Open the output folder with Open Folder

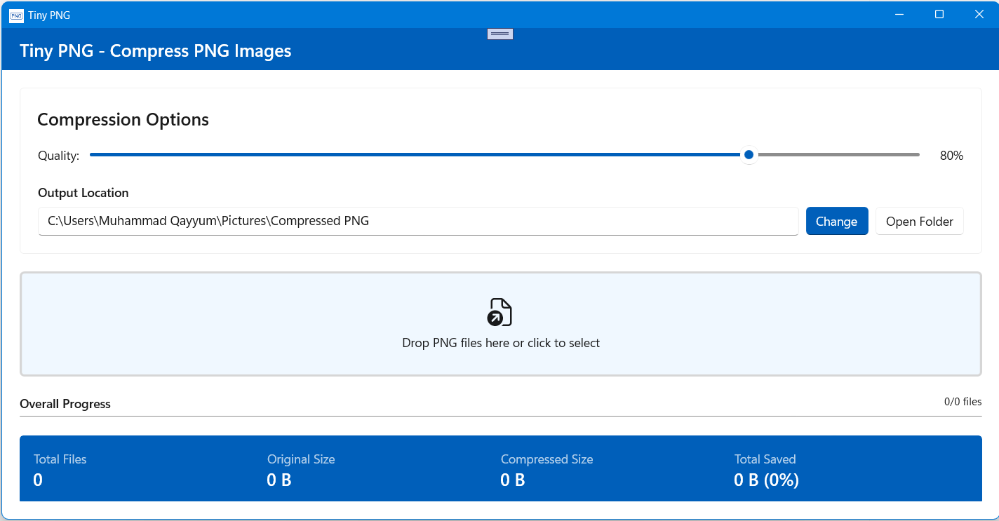[919, 222]
